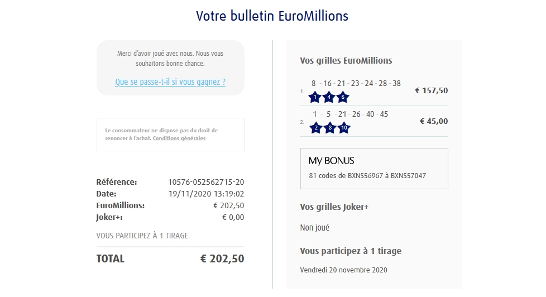Click the reference number 10576-052562715-20
This screenshot has height=297, width=546.
[x=206, y=182]
